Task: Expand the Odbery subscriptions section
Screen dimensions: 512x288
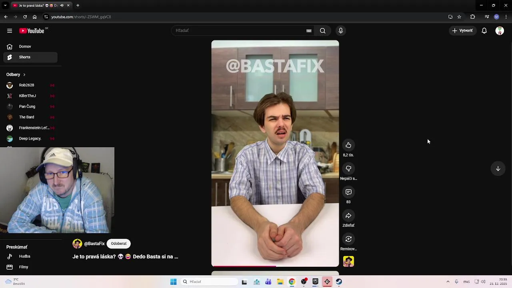Action: [x=16, y=74]
